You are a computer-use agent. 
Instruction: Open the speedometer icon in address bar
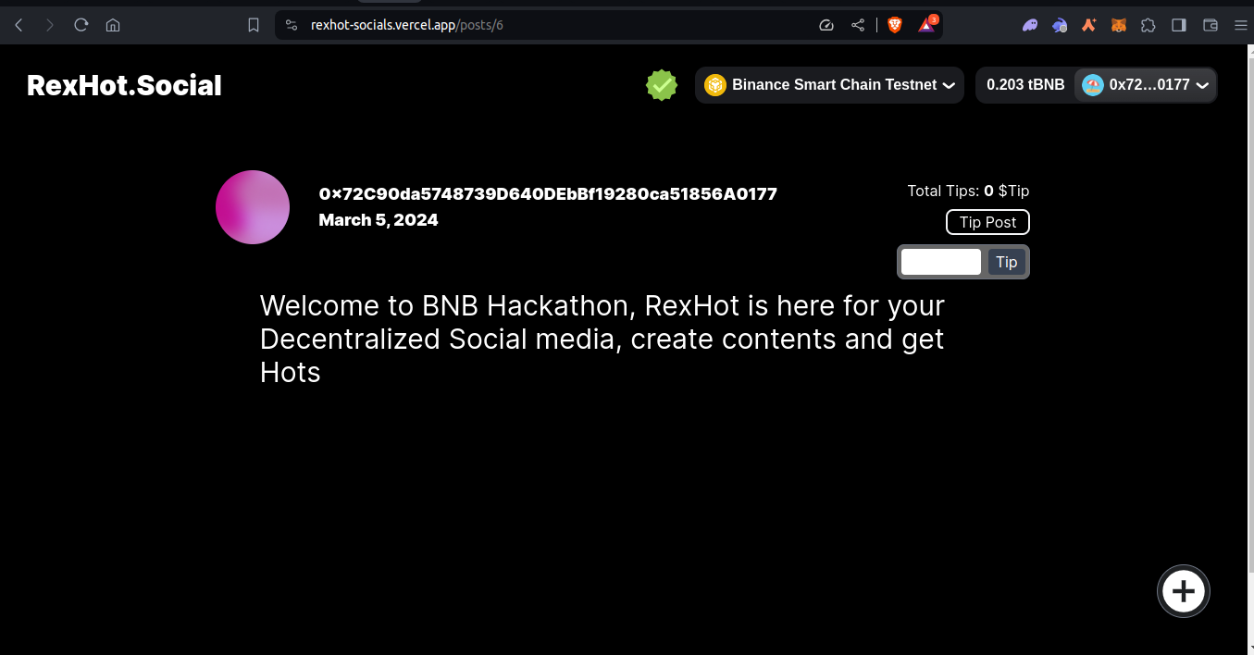click(827, 25)
